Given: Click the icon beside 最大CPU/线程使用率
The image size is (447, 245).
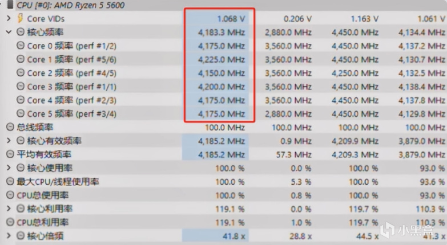Looking at the screenshot, I should (x=10, y=182).
